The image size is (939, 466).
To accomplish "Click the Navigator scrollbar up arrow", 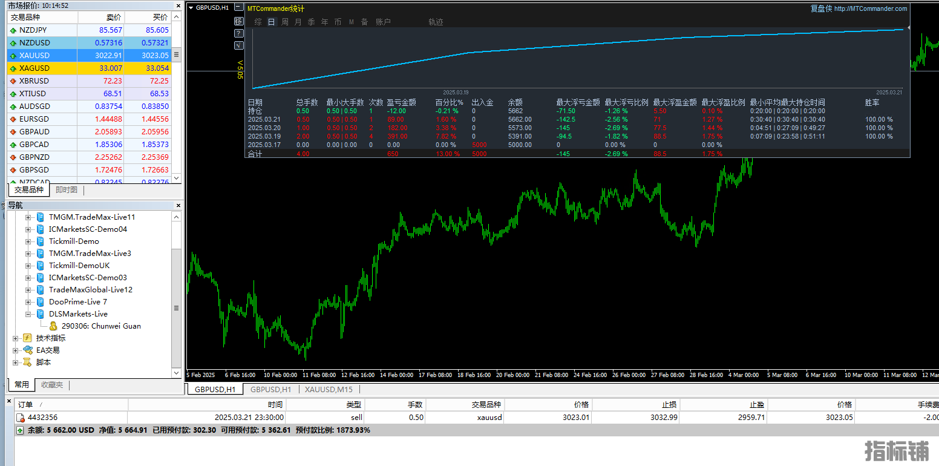I will (x=177, y=216).
